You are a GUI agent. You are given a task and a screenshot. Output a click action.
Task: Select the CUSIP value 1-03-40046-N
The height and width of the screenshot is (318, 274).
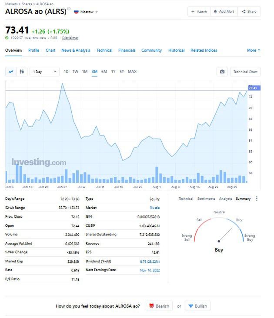click(149, 226)
